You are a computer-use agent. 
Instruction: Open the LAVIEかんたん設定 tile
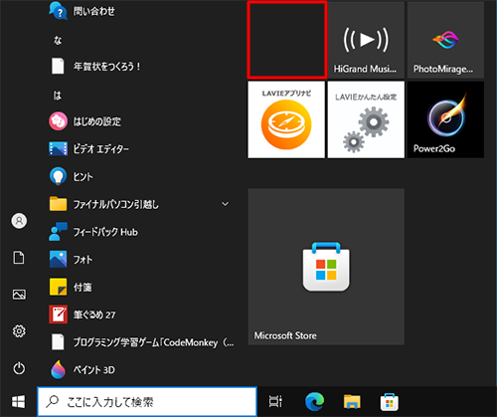[x=366, y=119]
